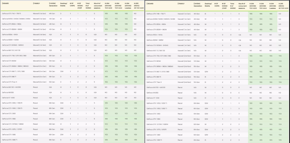Select 'GeForce MX350' in left table

(x=8, y=92)
